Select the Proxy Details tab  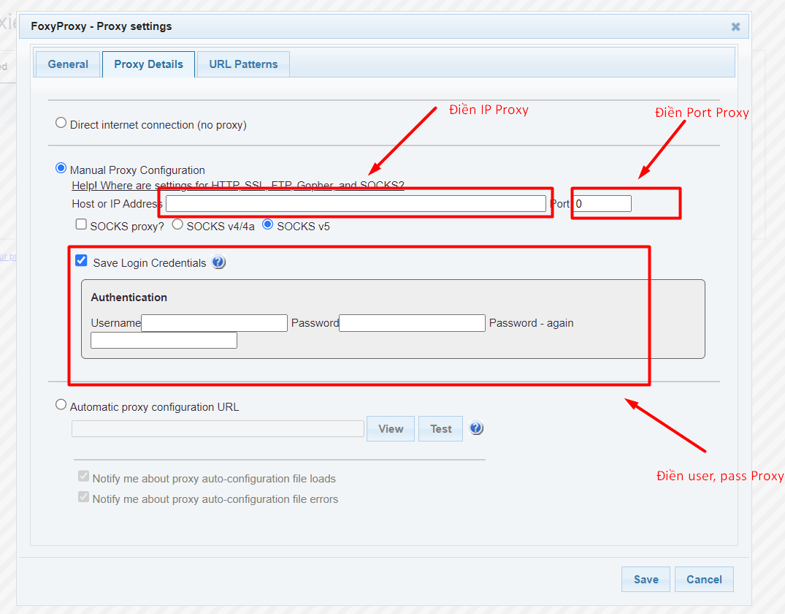click(x=148, y=64)
